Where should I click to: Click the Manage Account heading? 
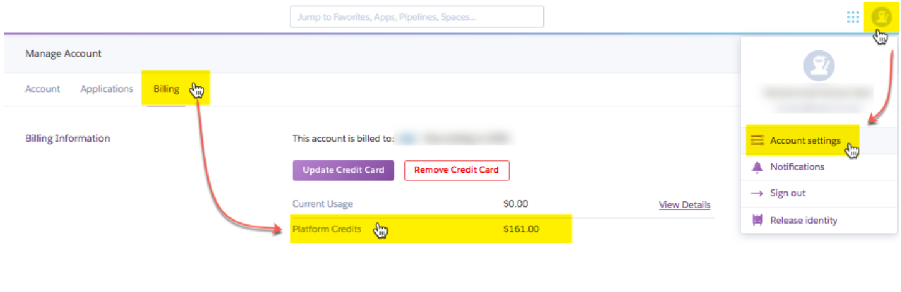64,54
